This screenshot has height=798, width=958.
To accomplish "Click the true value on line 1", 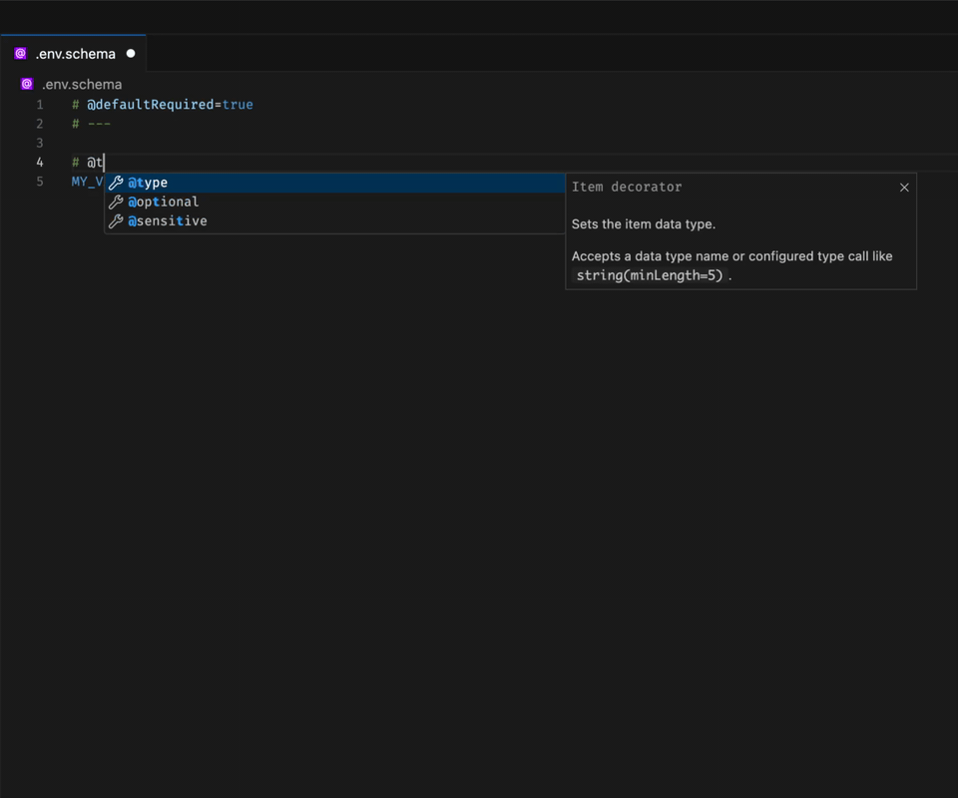I will [239, 104].
